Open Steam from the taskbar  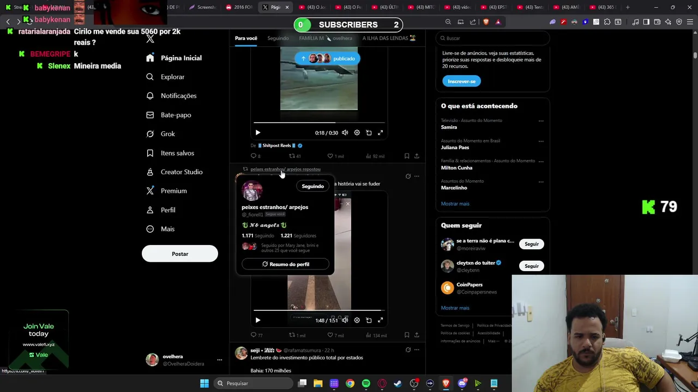pyautogui.click(x=398, y=383)
